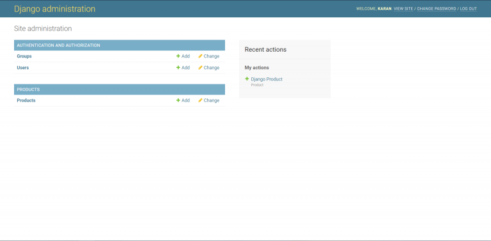
Task: Click the green plus icon beside Products
Action: (x=178, y=100)
